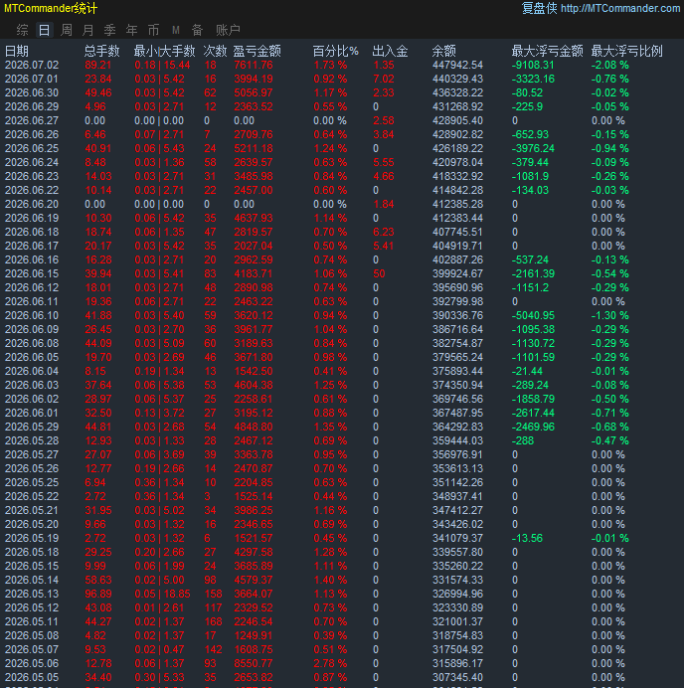Click the total lots value 14.03
Screen dimensions: 684x688
pyautogui.click(x=98, y=176)
